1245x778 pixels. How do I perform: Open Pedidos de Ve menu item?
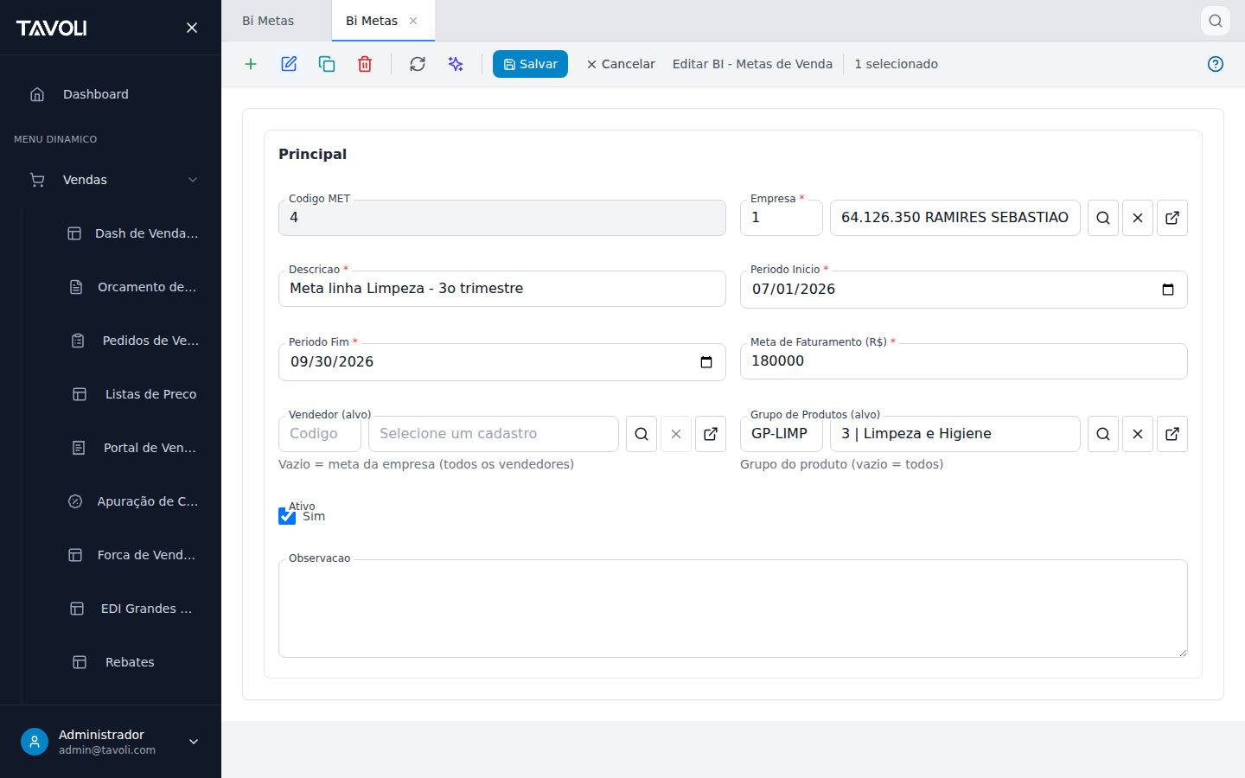pyautogui.click(x=133, y=341)
